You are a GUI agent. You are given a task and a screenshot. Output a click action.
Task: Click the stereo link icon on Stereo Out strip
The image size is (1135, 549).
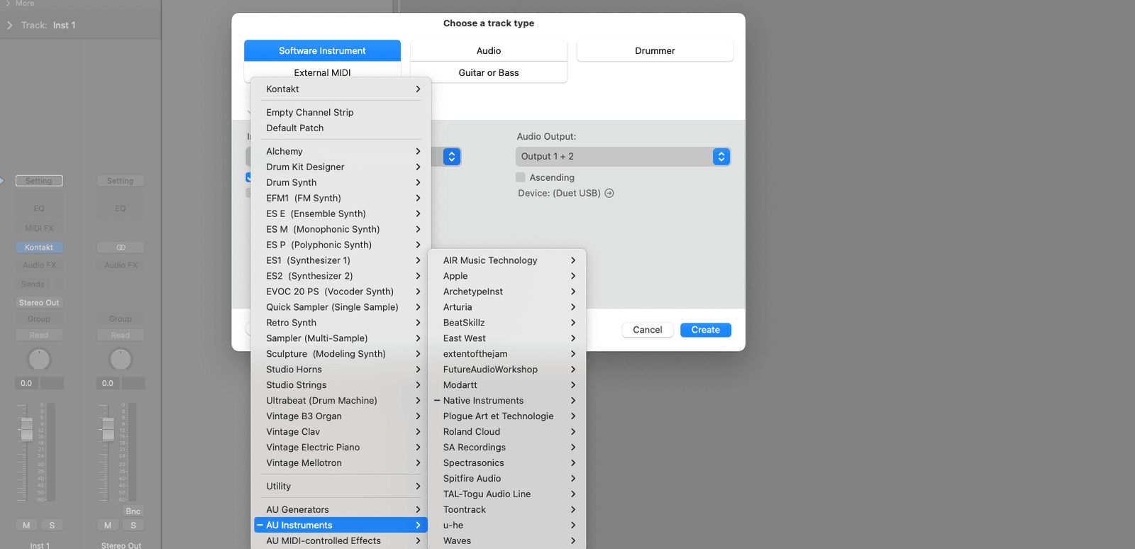click(x=121, y=248)
